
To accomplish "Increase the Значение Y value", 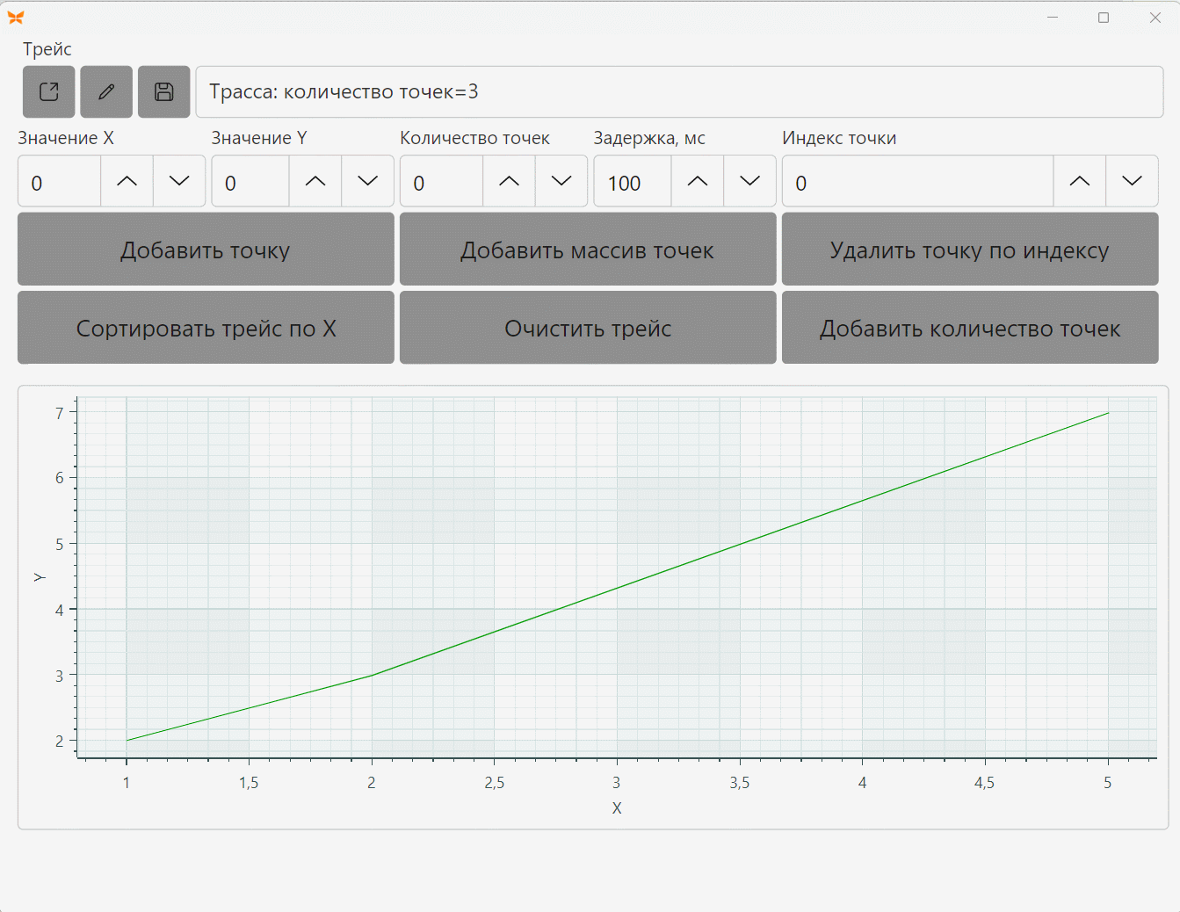I will point(315,181).
